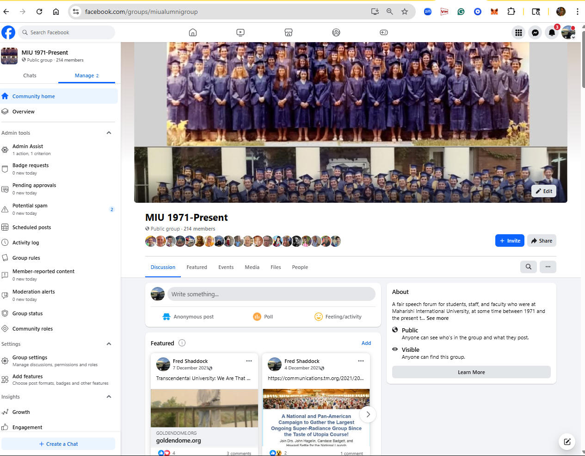Click the Invite button
The width and height of the screenshot is (585, 456).
tap(510, 241)
